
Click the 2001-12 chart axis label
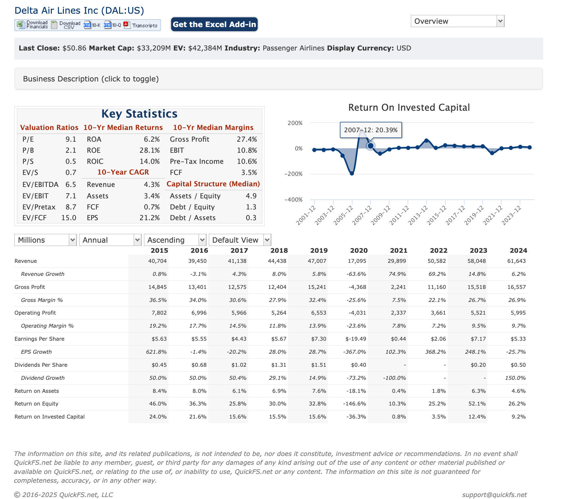tap(306, 215)
